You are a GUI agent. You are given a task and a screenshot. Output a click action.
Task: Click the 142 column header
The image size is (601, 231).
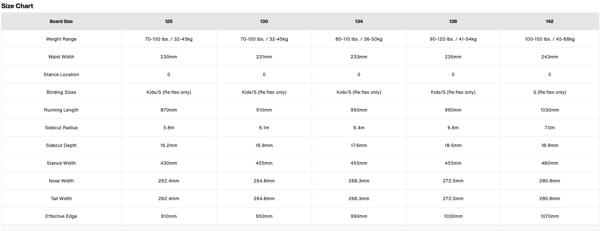[x=549, y=21]
